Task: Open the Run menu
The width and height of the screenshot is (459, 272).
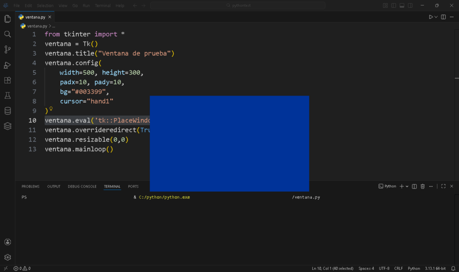Action: [86, 5]
